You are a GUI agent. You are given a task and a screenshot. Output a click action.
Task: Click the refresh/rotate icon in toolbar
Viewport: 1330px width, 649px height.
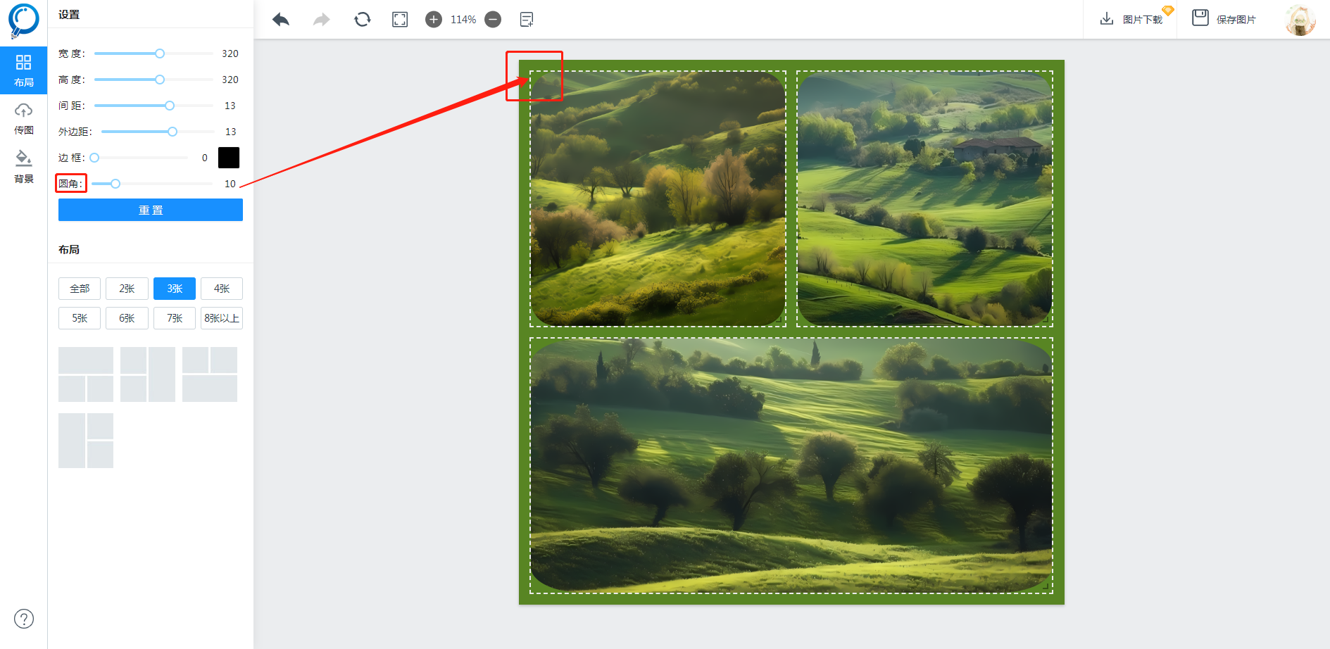click(363, 20)
